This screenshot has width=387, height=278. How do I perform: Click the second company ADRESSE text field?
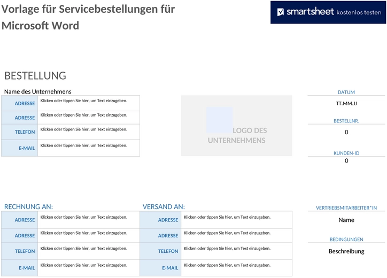[89, 118]
